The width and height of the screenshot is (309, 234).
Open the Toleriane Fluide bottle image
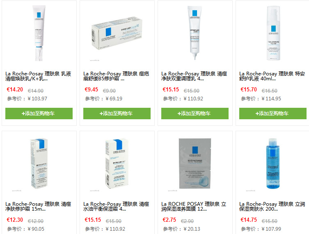[273, 33]
